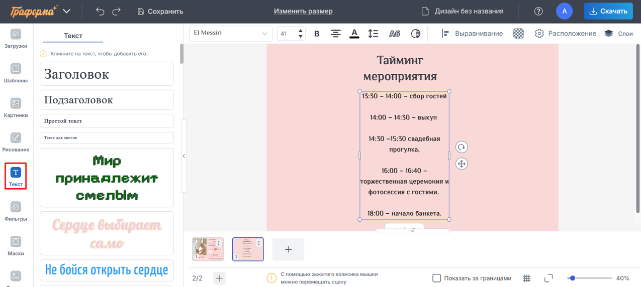Click the rotate handle beside text box

click(462, 147)
